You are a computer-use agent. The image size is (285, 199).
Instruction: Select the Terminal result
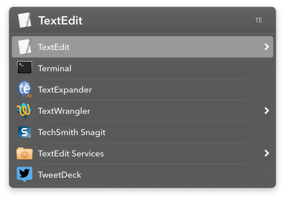click(55, 69)
